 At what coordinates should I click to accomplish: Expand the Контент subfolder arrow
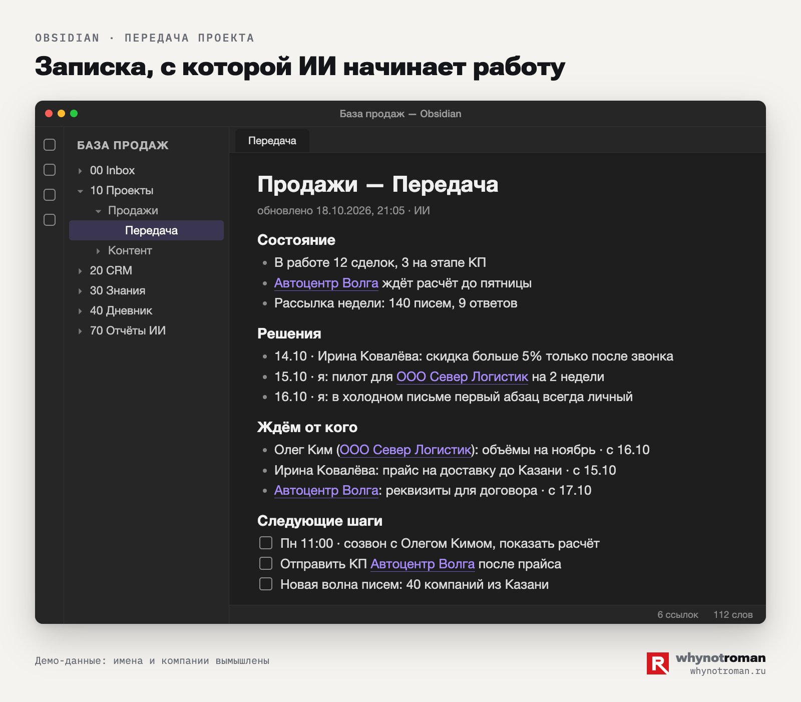click(x=98, y=251)
